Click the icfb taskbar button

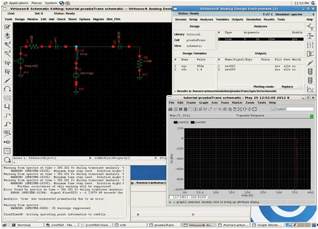[x=130, y=225]
